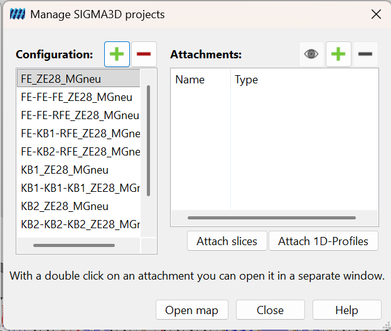Click the Attach 1D-Profiles button
The height and width of the screenshot is (331, 391).
[323, 241]
